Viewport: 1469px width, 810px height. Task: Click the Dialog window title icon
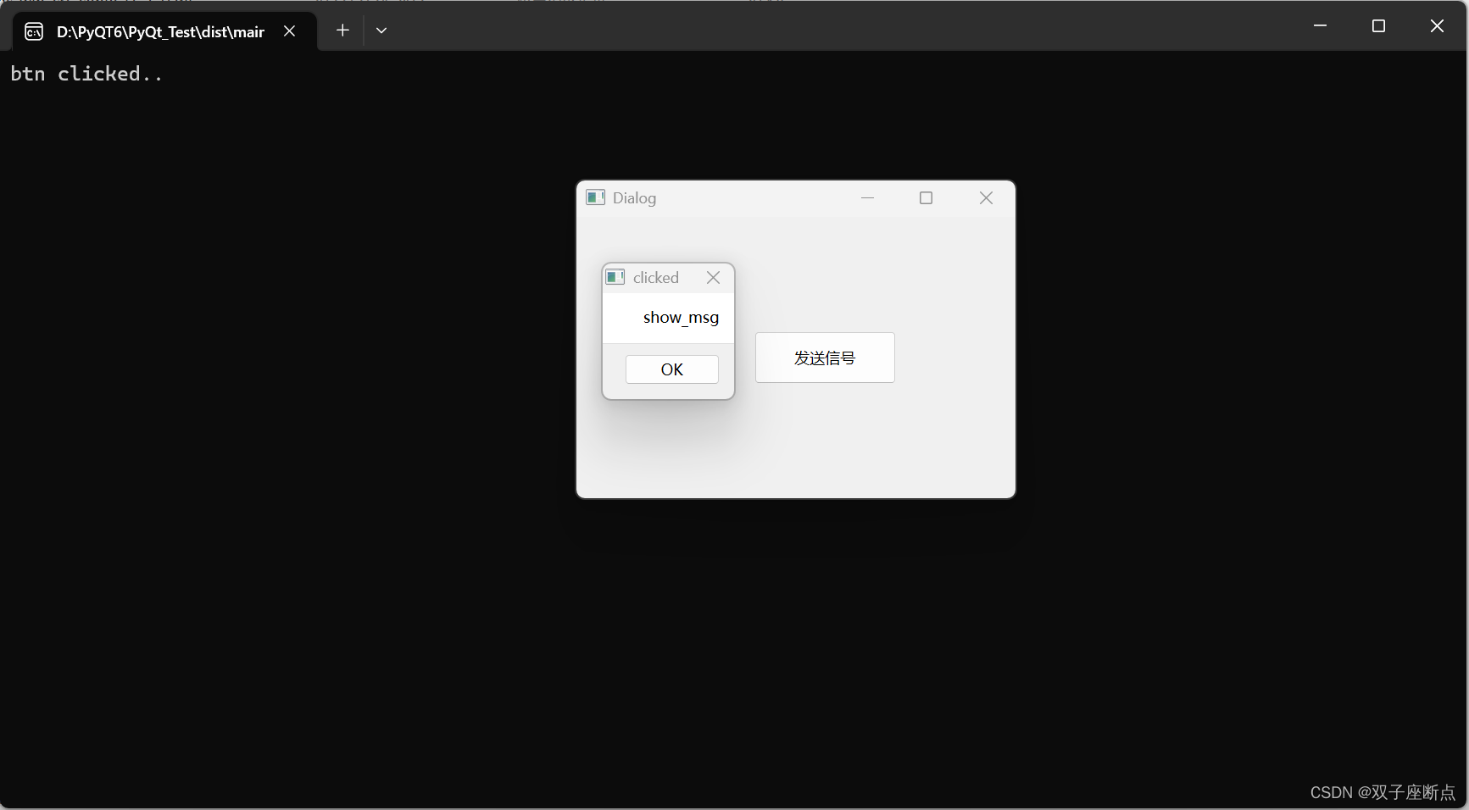pos(596,198)
